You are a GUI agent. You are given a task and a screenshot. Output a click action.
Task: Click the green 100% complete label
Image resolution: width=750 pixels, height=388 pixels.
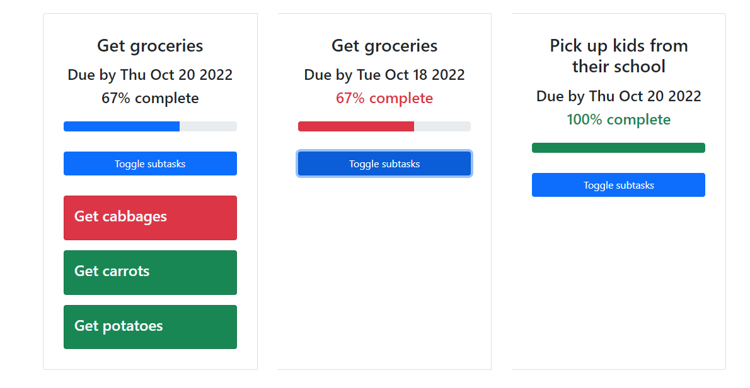(618, 119)
